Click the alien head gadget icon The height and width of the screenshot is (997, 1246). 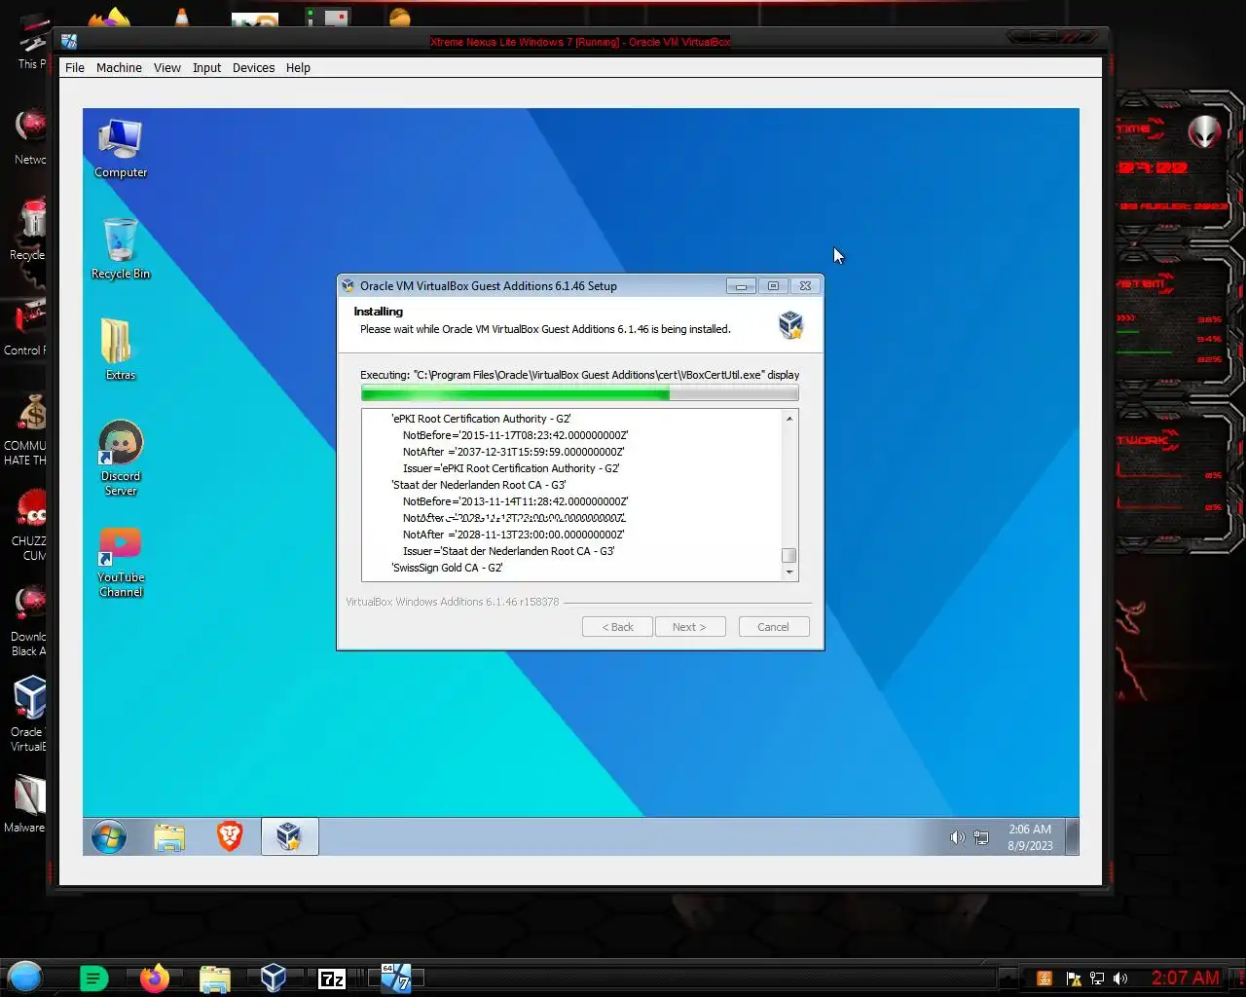point(1204,131)
